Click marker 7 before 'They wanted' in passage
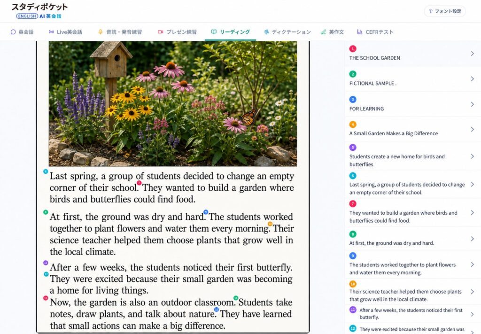This screenshot has width=481, height=334. [x=139, y=183]
